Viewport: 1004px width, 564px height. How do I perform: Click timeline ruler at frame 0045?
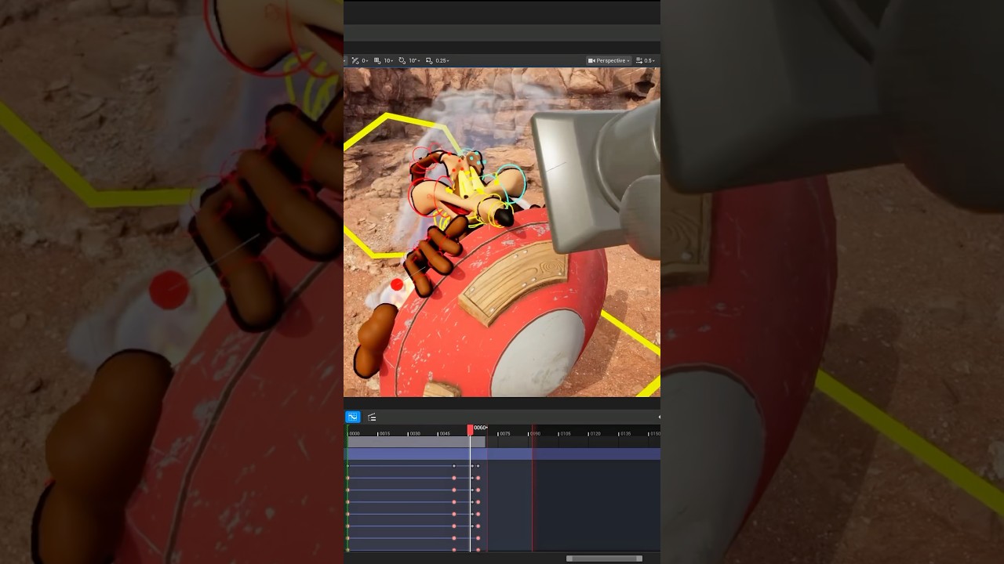[444, 433]
